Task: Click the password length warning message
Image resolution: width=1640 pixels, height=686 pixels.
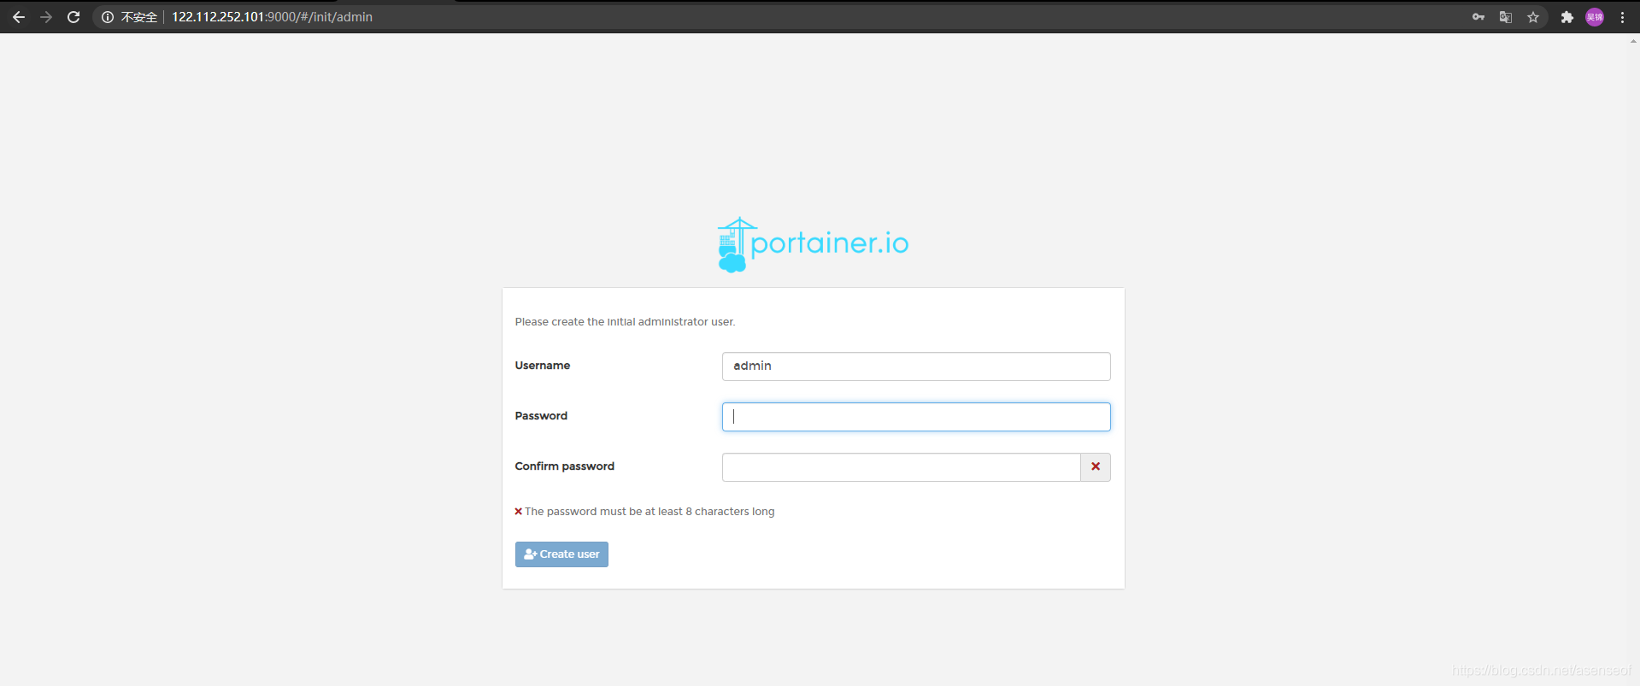Action: tap(645, 512)
